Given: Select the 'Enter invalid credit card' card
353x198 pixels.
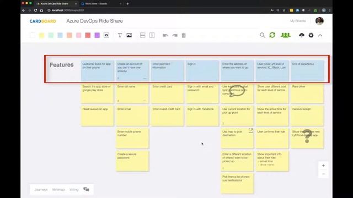Looking at the screenshot, I should [167, 116].
